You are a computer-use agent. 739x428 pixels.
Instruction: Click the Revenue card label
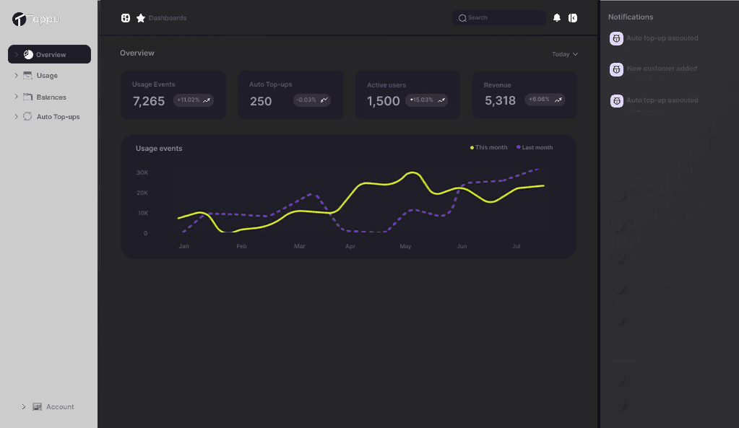click(497, 85)
